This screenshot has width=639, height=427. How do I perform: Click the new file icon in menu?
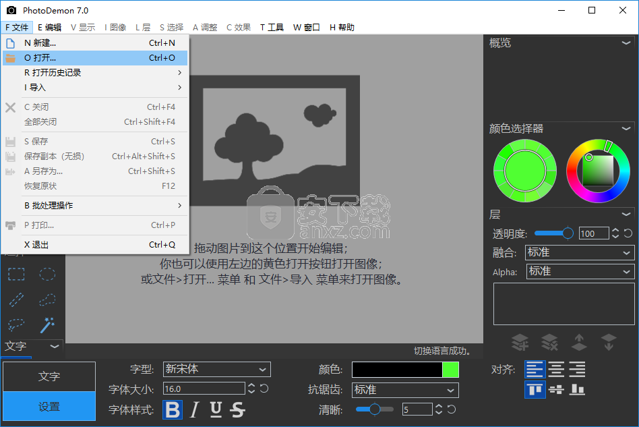[11, 43]
